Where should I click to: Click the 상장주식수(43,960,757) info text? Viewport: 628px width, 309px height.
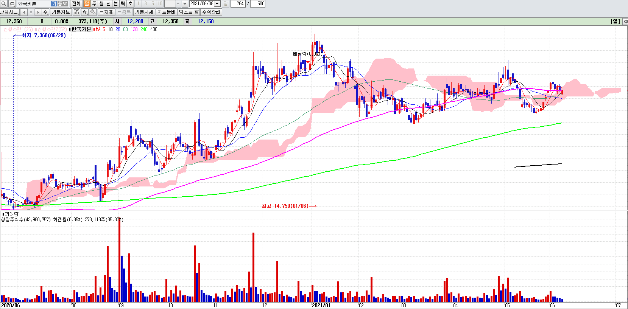pos(26,219)
